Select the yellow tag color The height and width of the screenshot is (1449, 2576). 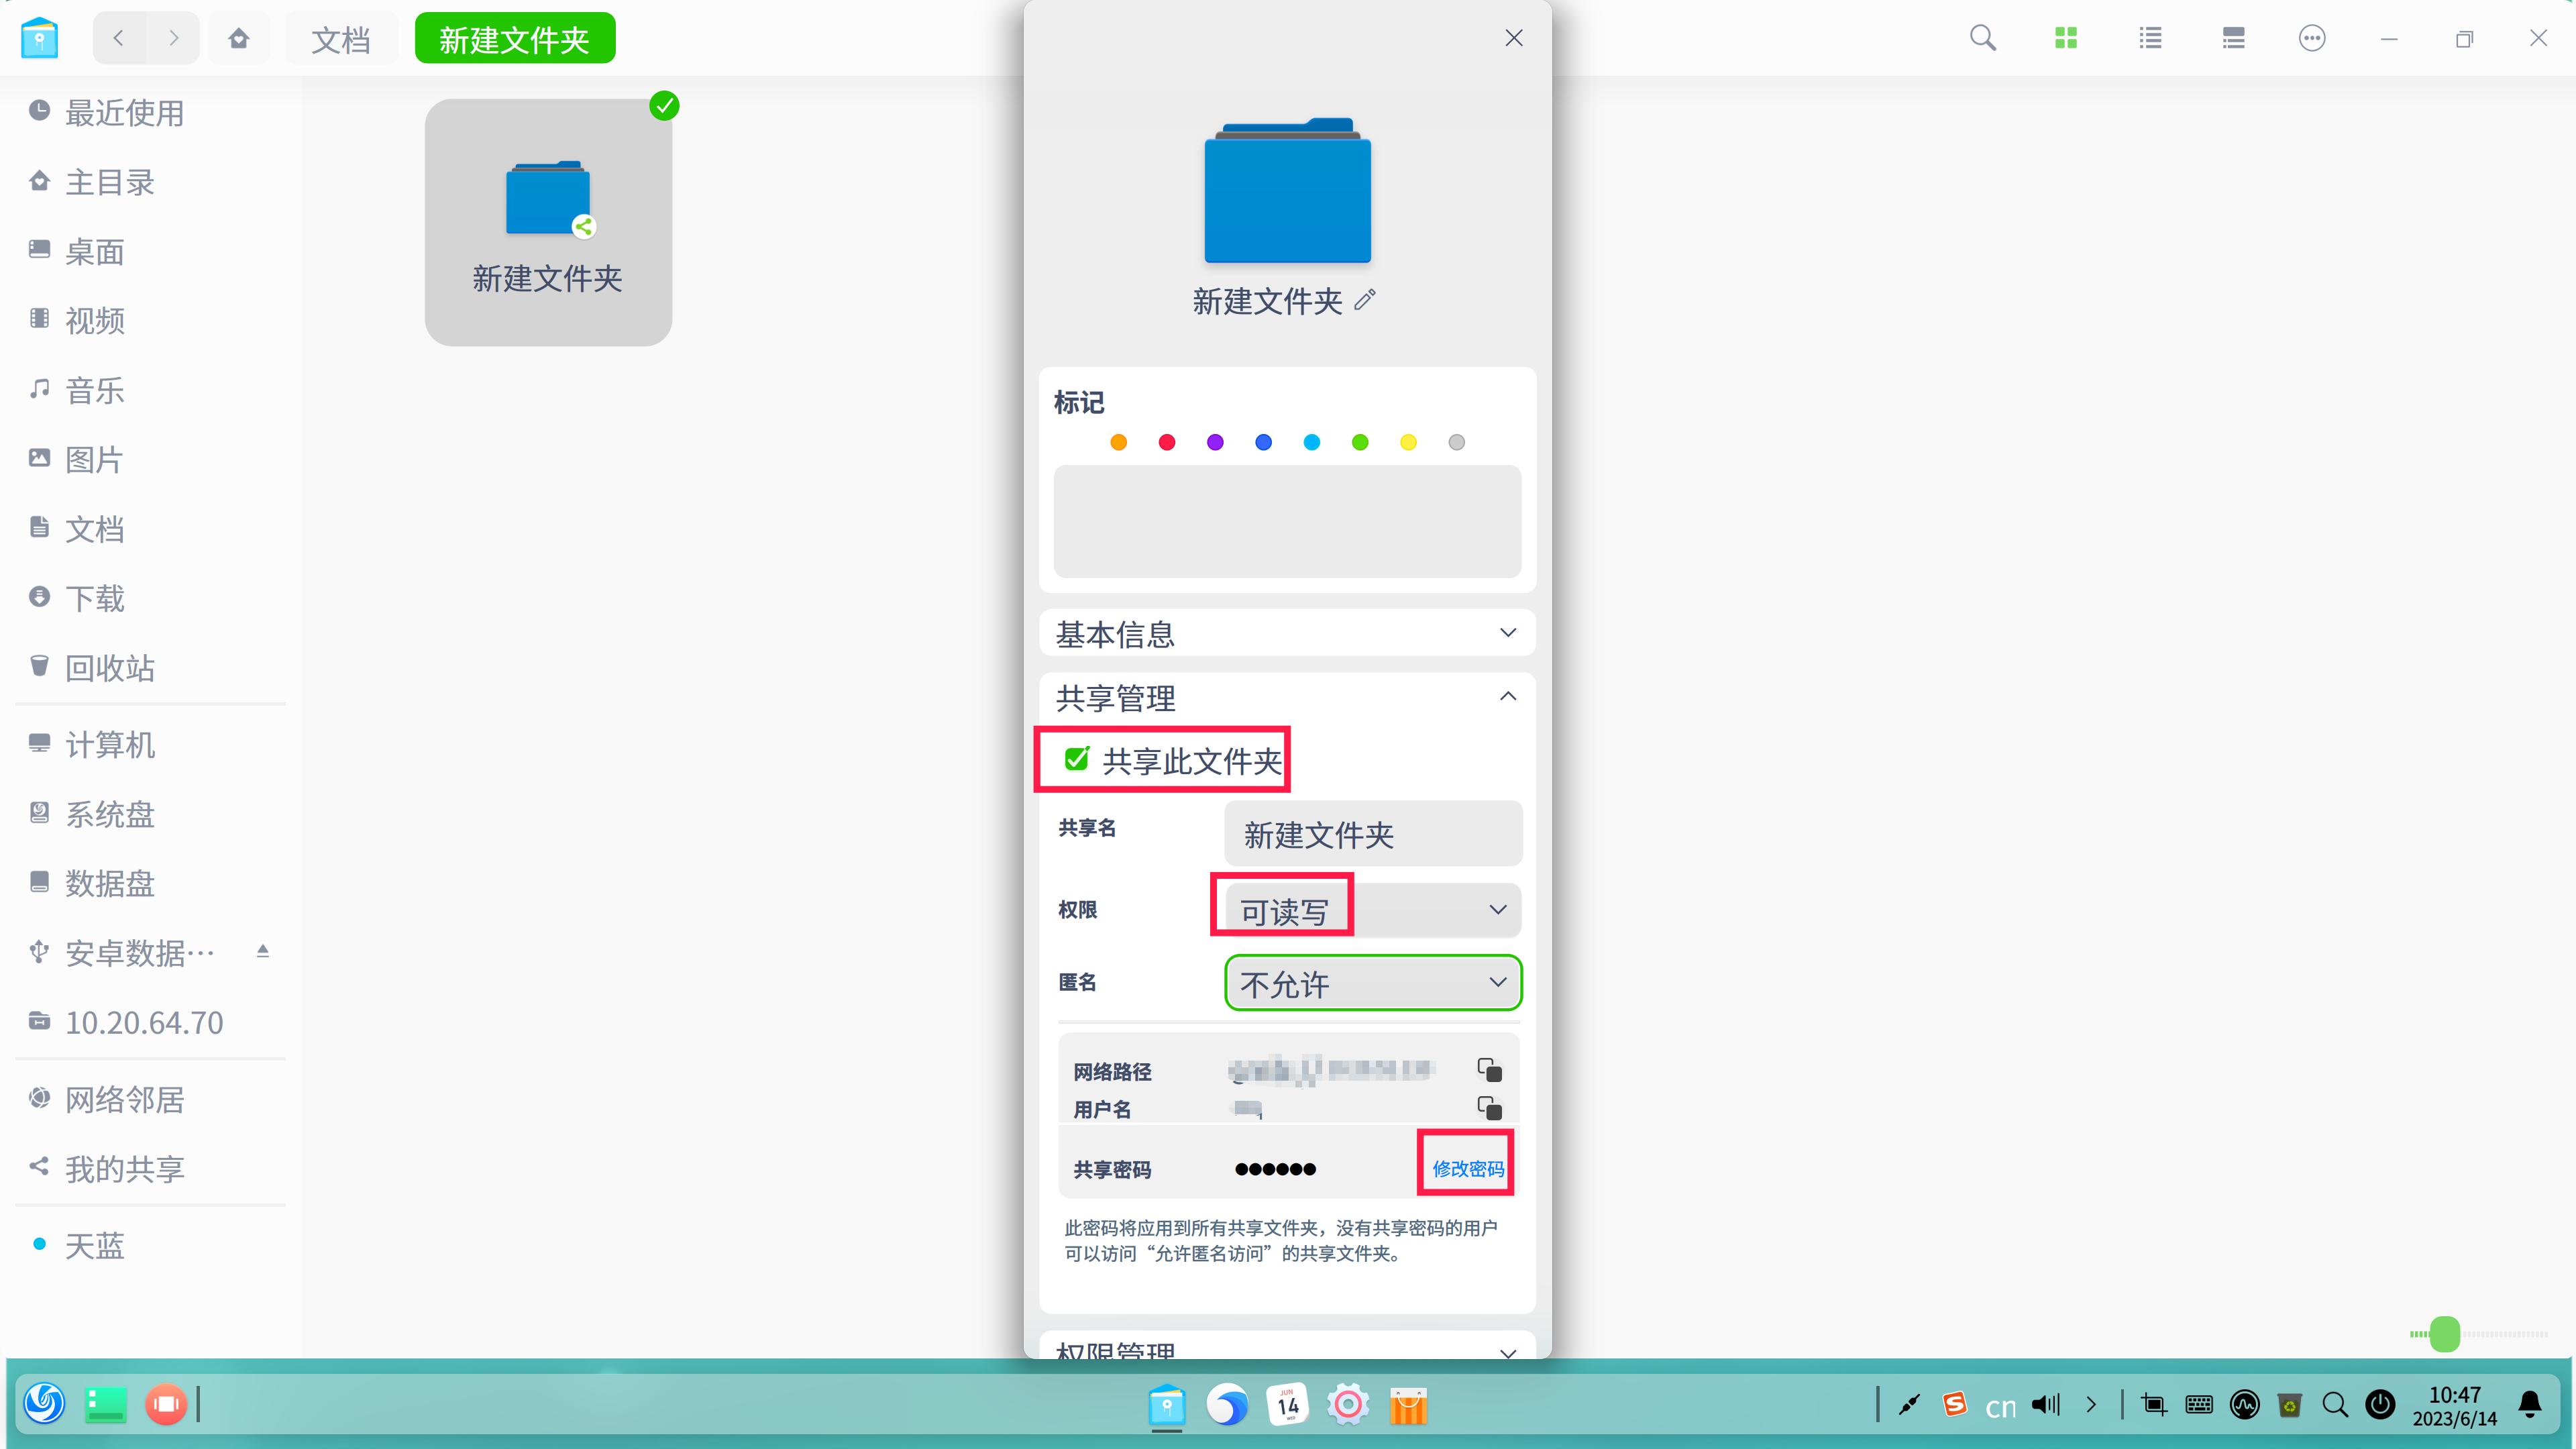click(1408, 442)
